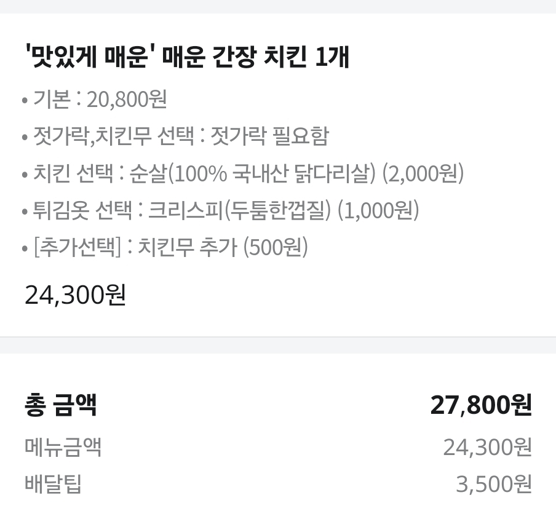Tap the 24,300원 item subtotal

75,295
